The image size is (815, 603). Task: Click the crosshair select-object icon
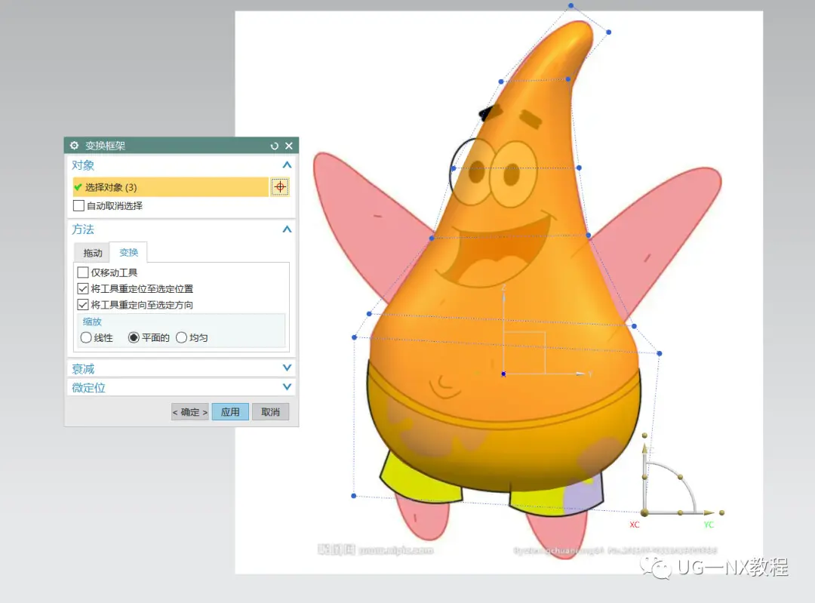pyautogui.click(x=280, y=187)
